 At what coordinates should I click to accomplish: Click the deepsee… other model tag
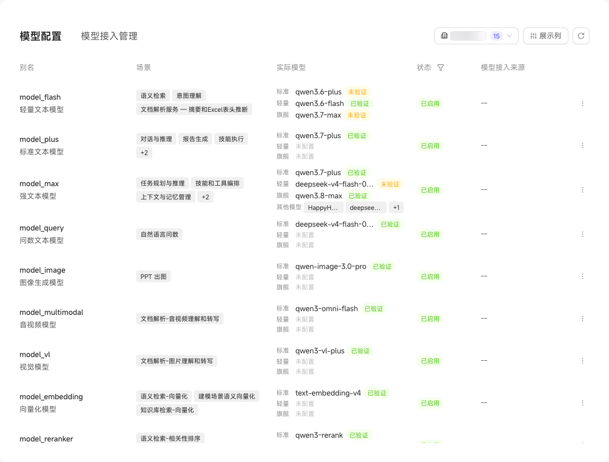[365, 207]
